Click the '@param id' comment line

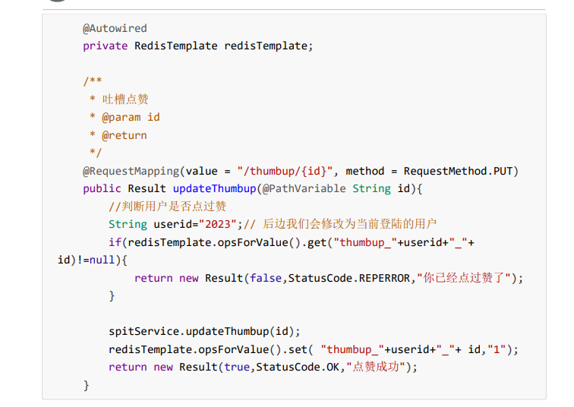[x=125, y=117]
